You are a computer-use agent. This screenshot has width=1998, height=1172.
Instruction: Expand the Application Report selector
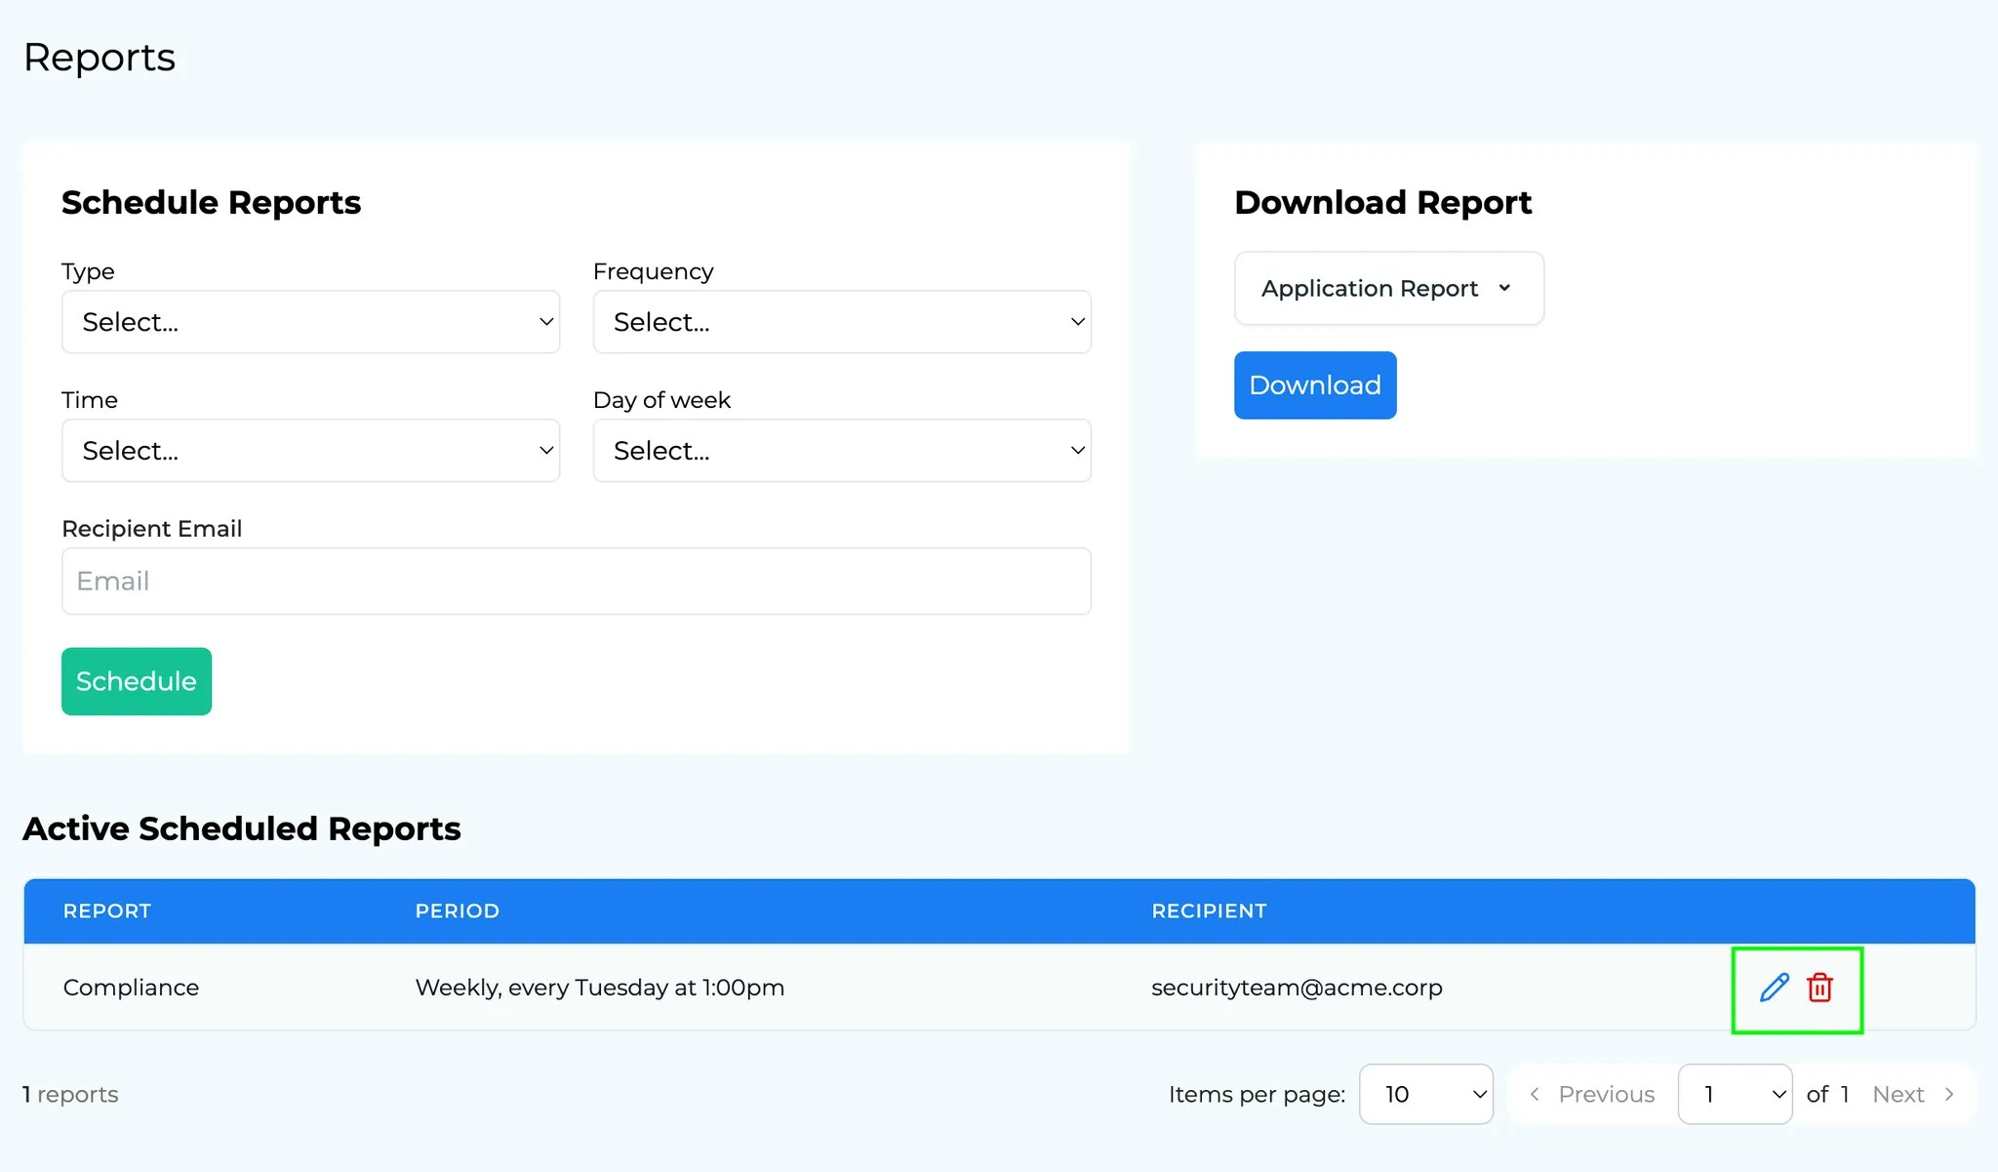pyautogui.click(x=1387, y=289)
